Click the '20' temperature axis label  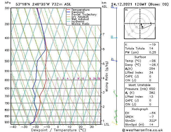coord(80,127)
